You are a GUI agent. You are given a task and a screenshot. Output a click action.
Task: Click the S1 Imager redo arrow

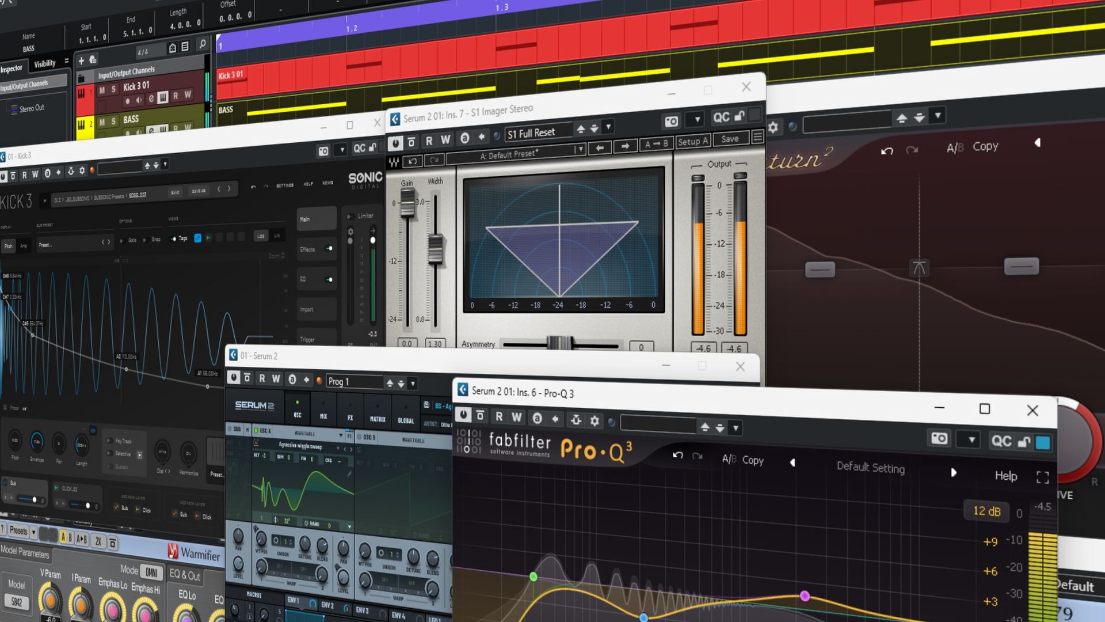[x=433, y=160]
